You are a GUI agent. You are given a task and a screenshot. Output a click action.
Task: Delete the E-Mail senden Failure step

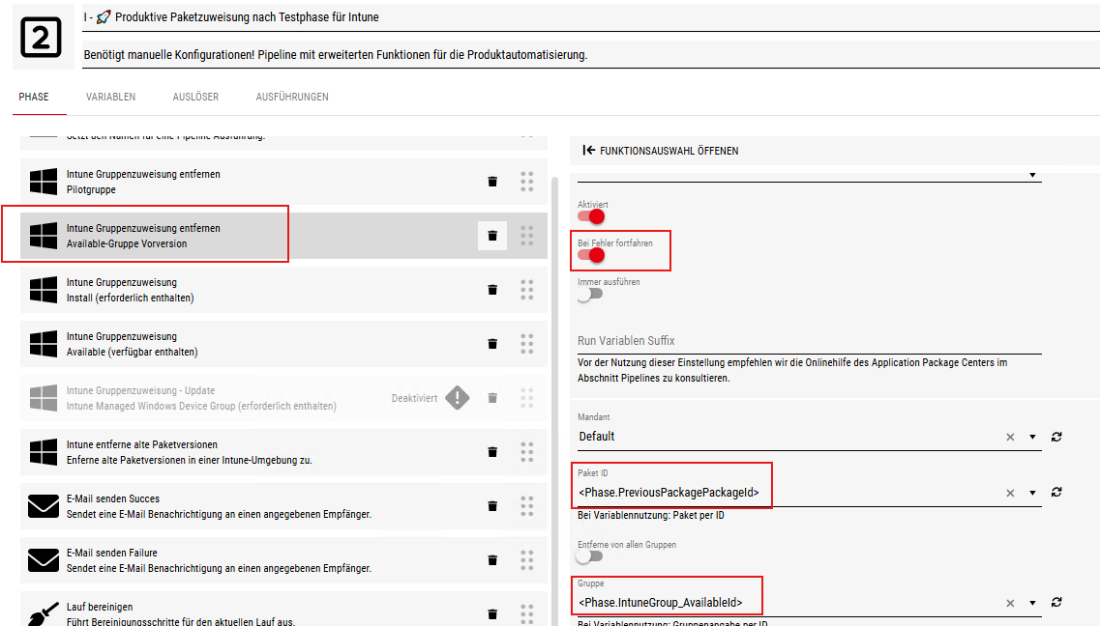492,560
